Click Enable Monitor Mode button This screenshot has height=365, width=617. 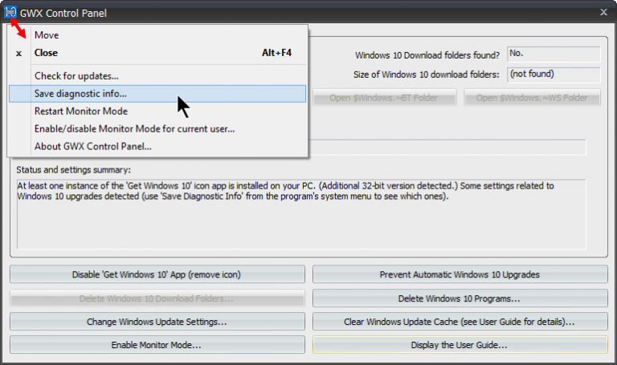(x=157, y=345)
